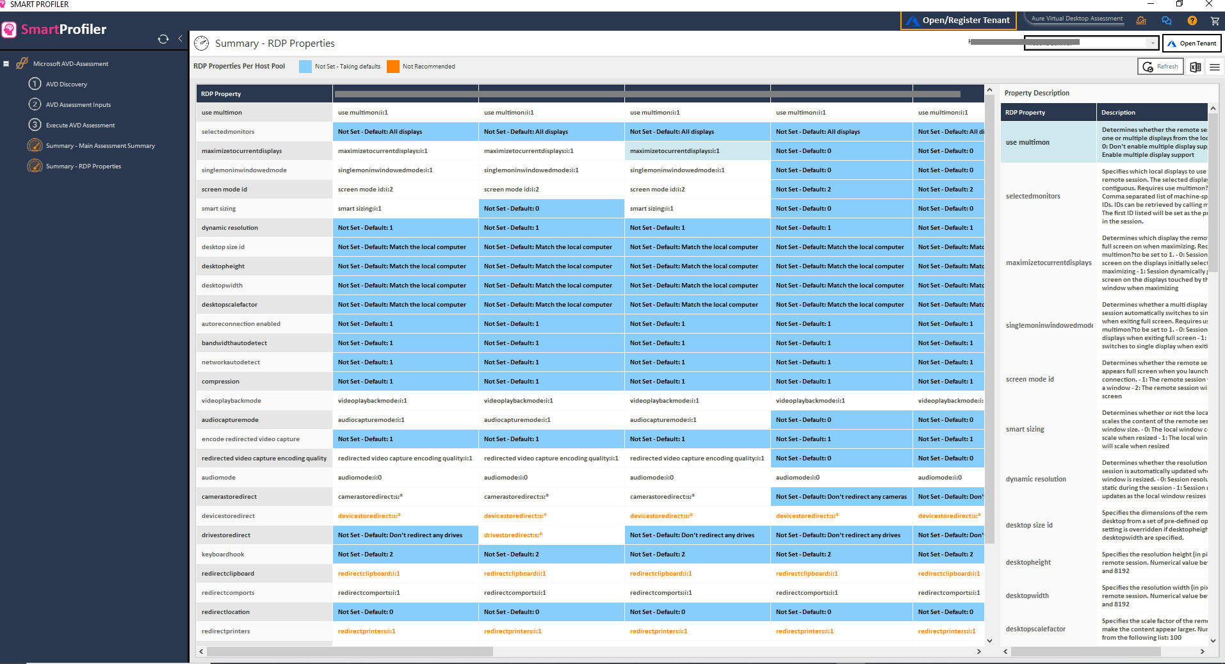This screenshot has height=664, width=1225.
Task: Open the orange gear analytics icon in top bar
Action: coord(1141,20)
